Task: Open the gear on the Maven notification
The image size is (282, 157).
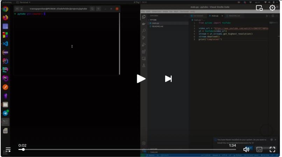Action: tap(272, 140)
